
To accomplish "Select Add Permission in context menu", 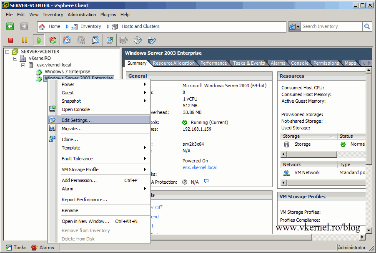I will coord(99,180).
